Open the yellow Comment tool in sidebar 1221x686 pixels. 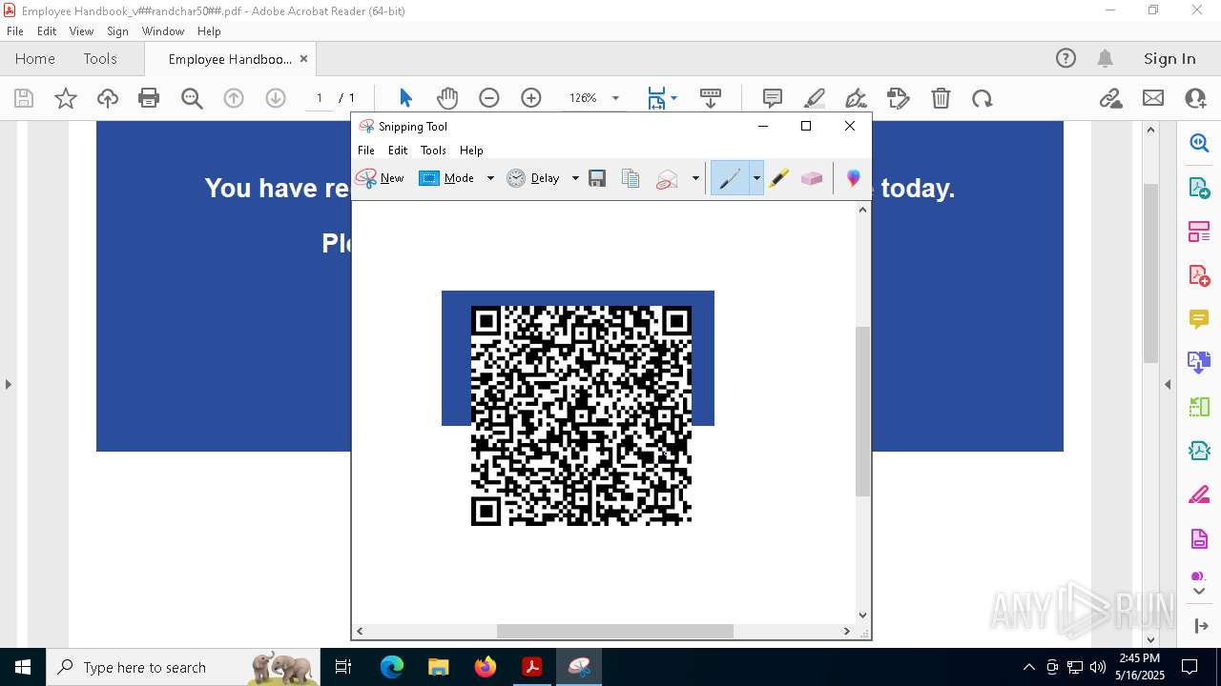click(1199, 319)
